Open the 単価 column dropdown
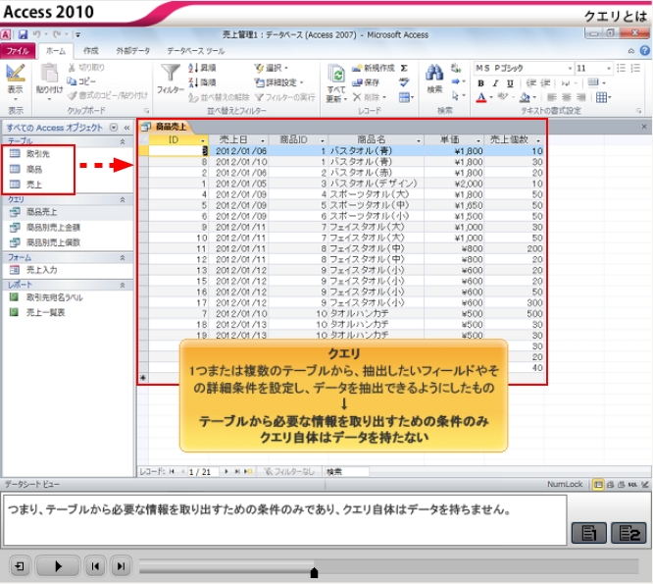 [478, 140]
